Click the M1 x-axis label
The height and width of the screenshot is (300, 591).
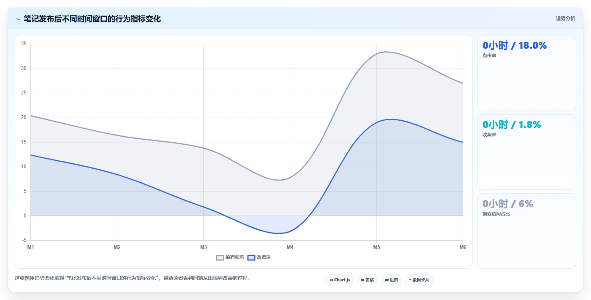[x=30, y=247]
